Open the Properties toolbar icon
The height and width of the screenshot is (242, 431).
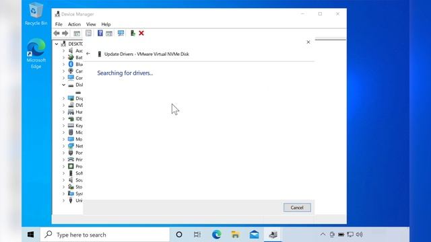tap(88, 33)
